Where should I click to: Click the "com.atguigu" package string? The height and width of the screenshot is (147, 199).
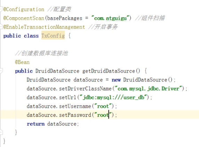110,18
